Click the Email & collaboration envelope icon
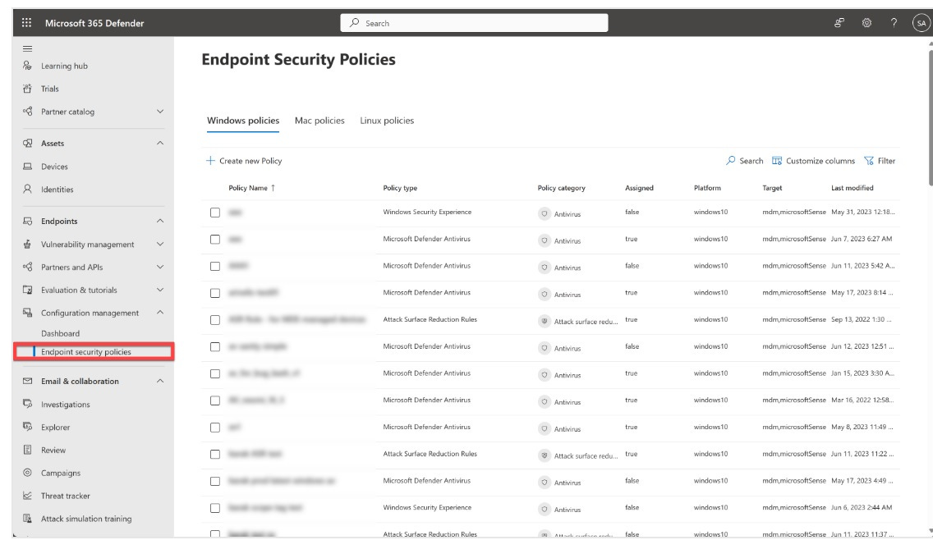 pyautogui.click(x=27, y=382)
